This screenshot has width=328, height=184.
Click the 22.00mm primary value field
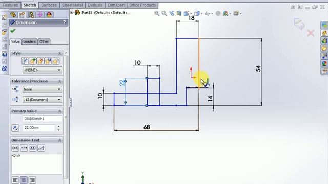(x=39, y=127)
